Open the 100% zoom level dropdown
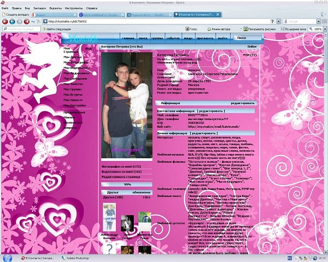Viewport: 328px width, 262px height. [x=325, y=29]
